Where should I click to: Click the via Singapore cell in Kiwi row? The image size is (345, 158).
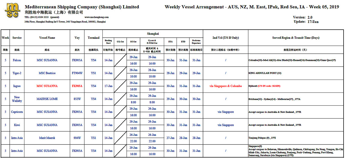[x=226, y=125]
